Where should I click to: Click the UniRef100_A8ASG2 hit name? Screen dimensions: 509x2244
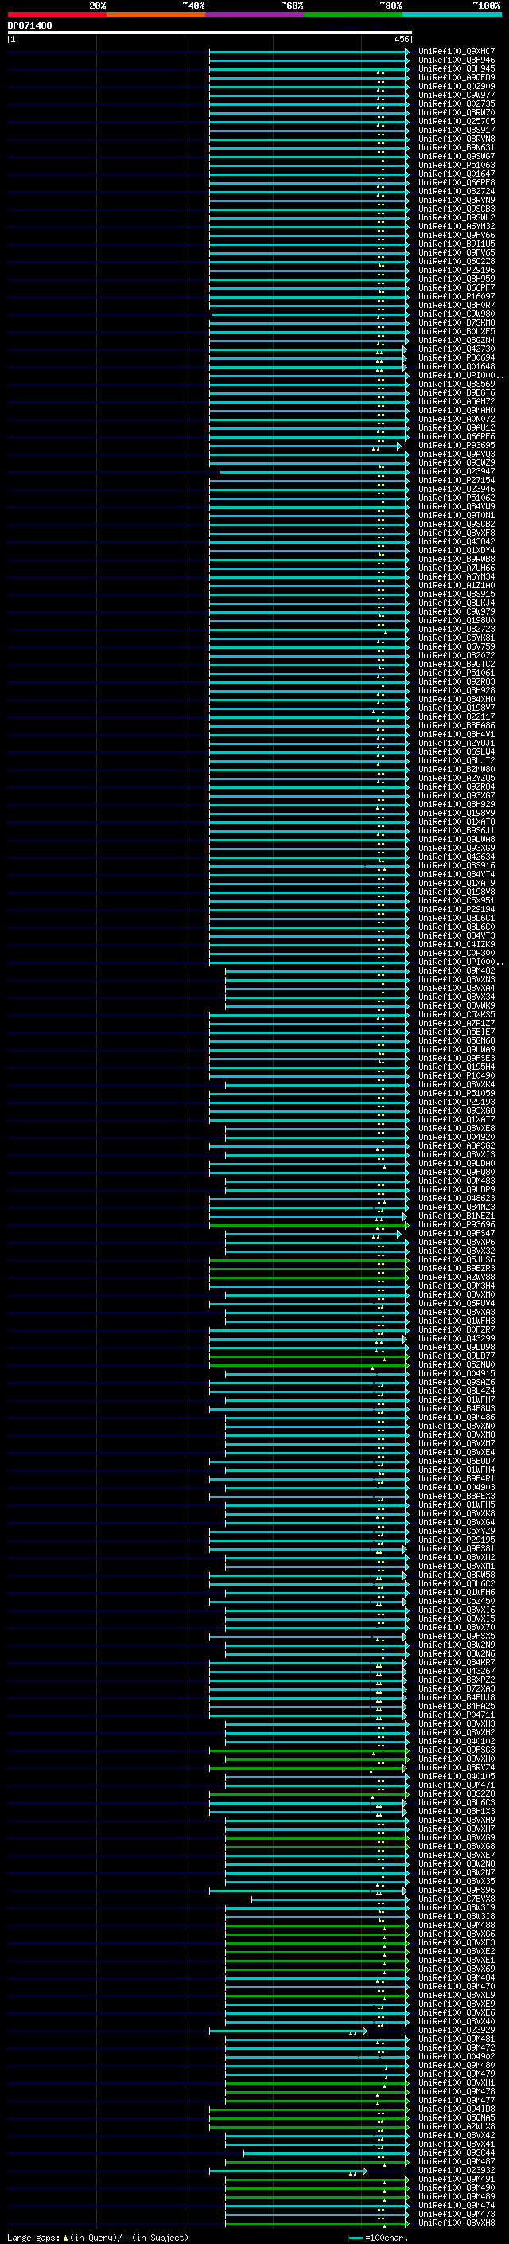coord(457,1145)
